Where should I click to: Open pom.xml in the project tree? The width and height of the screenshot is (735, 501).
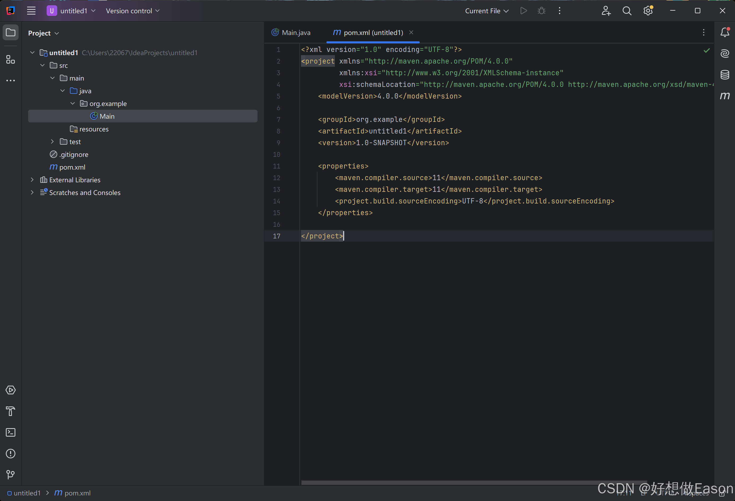click(x=72, y=167)
